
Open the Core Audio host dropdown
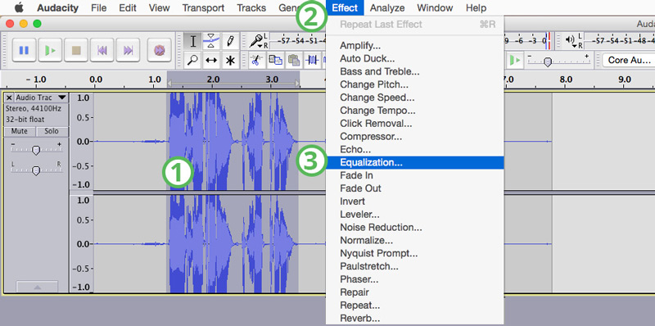click(x=628, y=60)
